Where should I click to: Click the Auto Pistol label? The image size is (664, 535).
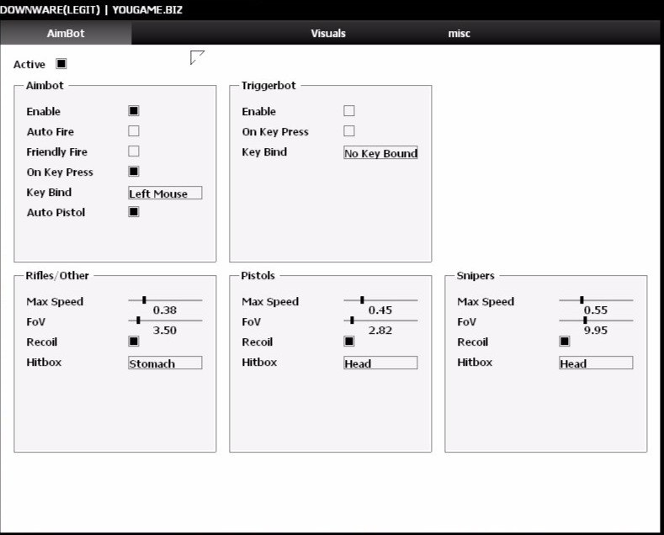[x=56, y=213]
